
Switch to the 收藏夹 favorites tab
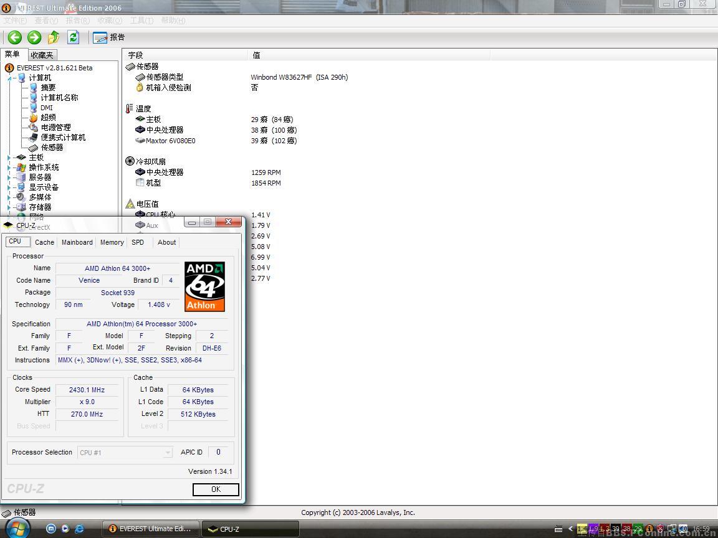pyautogui.click(x=42, y=55)
